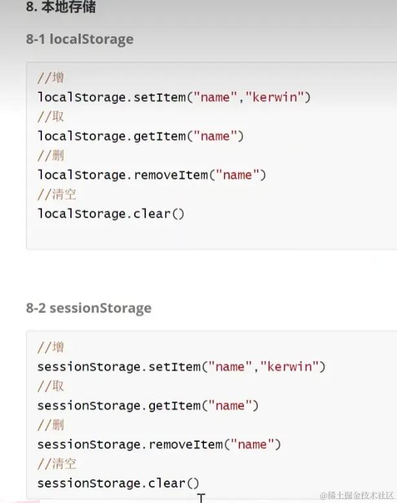This screenshot has height=503, width=397.
Task: Click the localStorage.removeItem code line
Action: [x=152, y=175]
